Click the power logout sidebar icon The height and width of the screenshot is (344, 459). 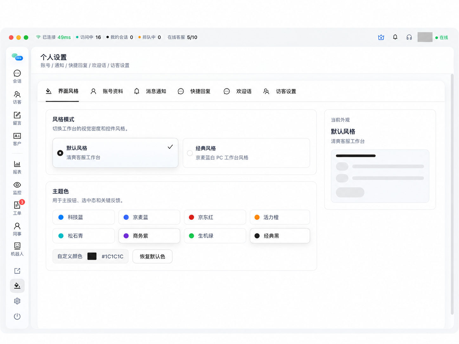click(17, 316)
